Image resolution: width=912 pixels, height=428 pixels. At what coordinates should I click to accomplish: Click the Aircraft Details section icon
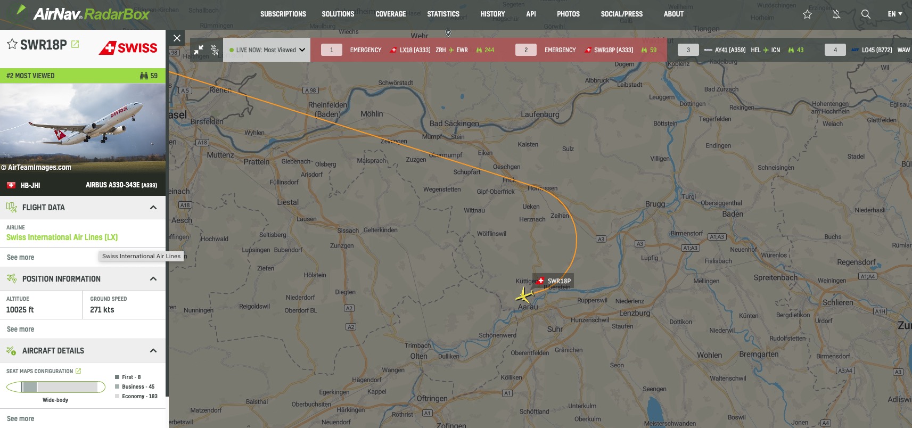[x=11, y=351]
